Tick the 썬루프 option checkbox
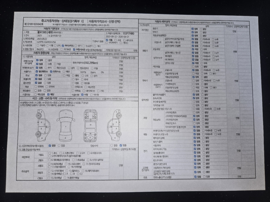Image resolution: width=270 pixels, height=202 pixels. tap(73, 91)
